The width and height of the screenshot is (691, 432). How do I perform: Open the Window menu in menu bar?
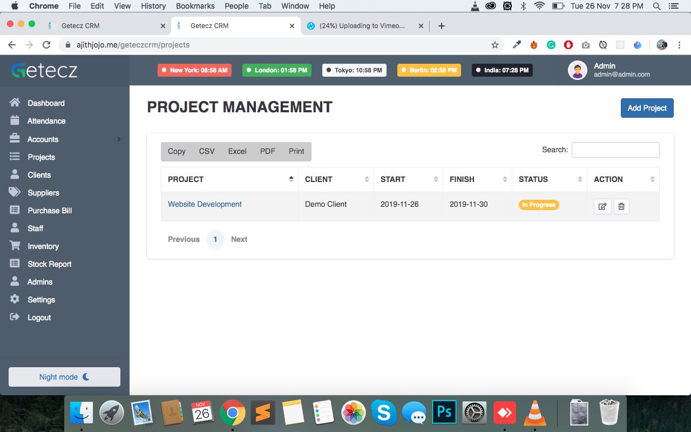(295, 6)
